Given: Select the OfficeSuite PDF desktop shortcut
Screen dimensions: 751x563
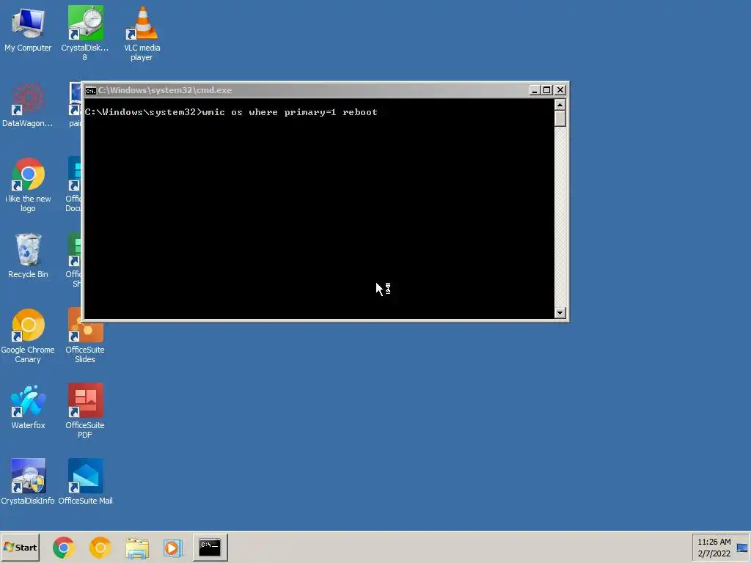Looking at the screenshot, I should coord(85,411).
